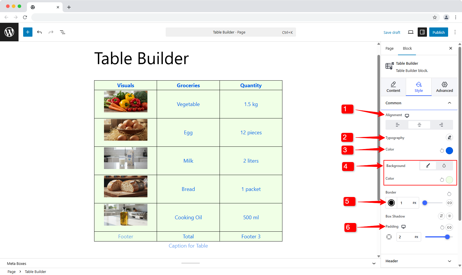462x275 pixels.
Task: Switch to the Page tab
Action: (x=389, y=49)
